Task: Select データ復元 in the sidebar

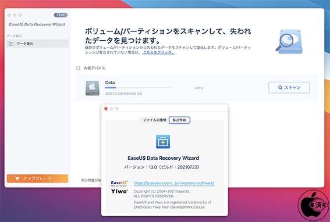Action: (37, 44)
